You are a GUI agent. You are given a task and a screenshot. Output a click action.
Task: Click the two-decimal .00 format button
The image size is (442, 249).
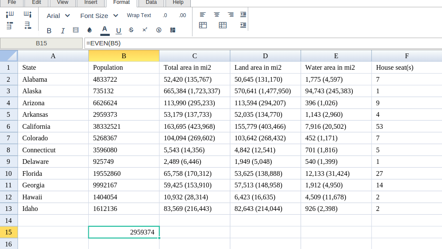[x=182, y=15]
